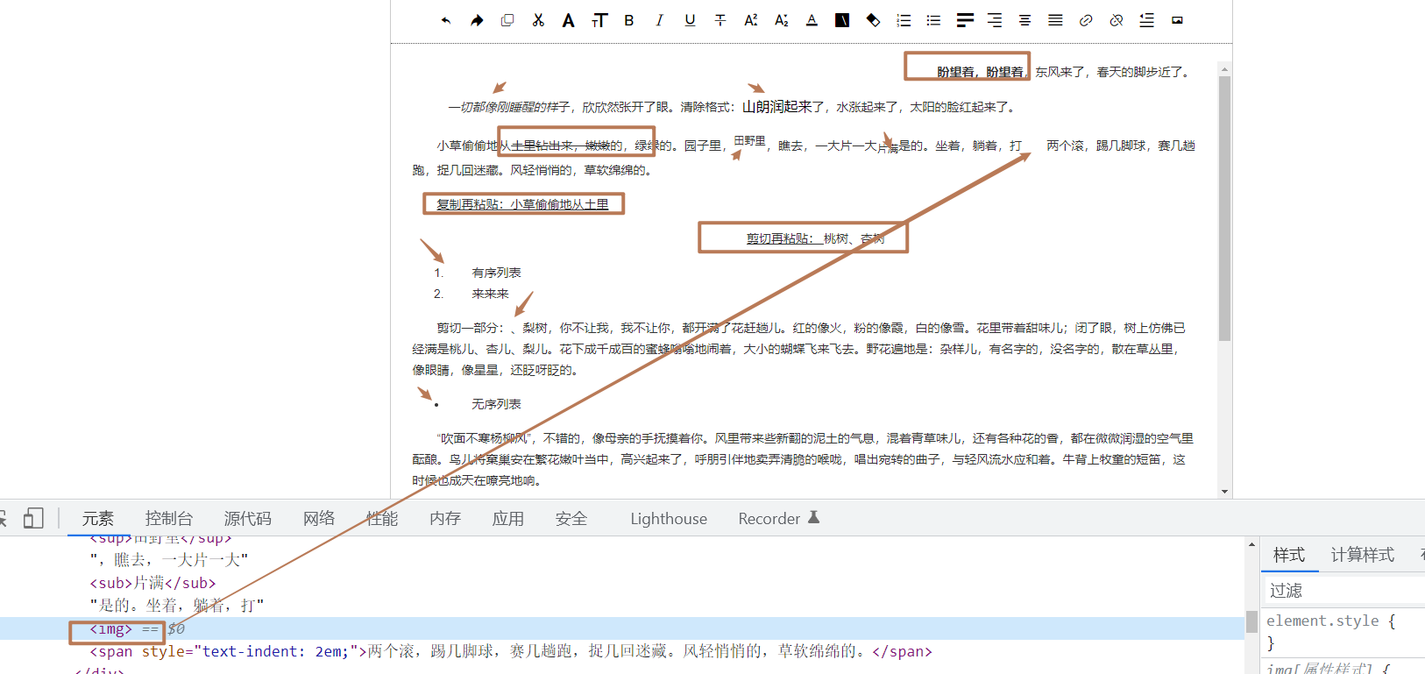
Task: Click the bullet item 无序列表
Action: point(497,404)
